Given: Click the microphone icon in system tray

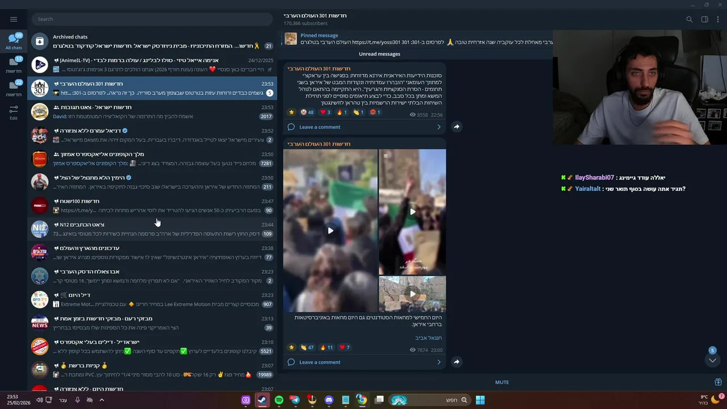Looking at the screenshot, I should coord(77,400).
